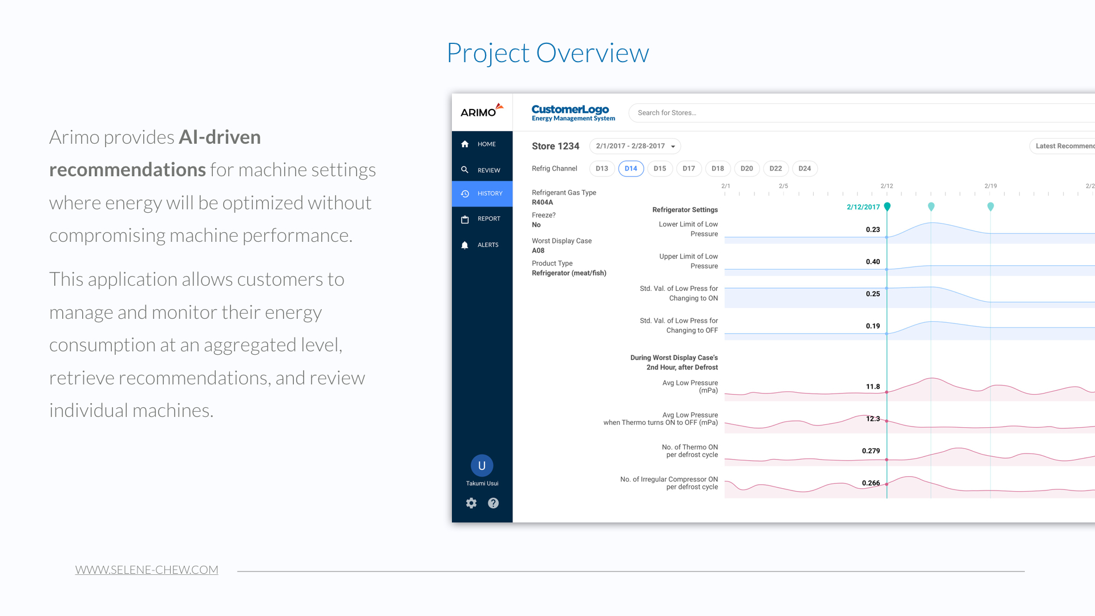The height and width of the screenshot is (616, 1095).
Task: Click the Irregular Compressor ON value 0.266
Action: pyautogui.click(x=871, y=483)
